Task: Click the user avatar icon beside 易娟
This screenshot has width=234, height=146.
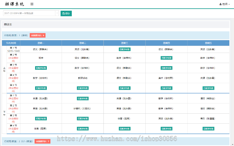Action: click(x=220, y=4)
